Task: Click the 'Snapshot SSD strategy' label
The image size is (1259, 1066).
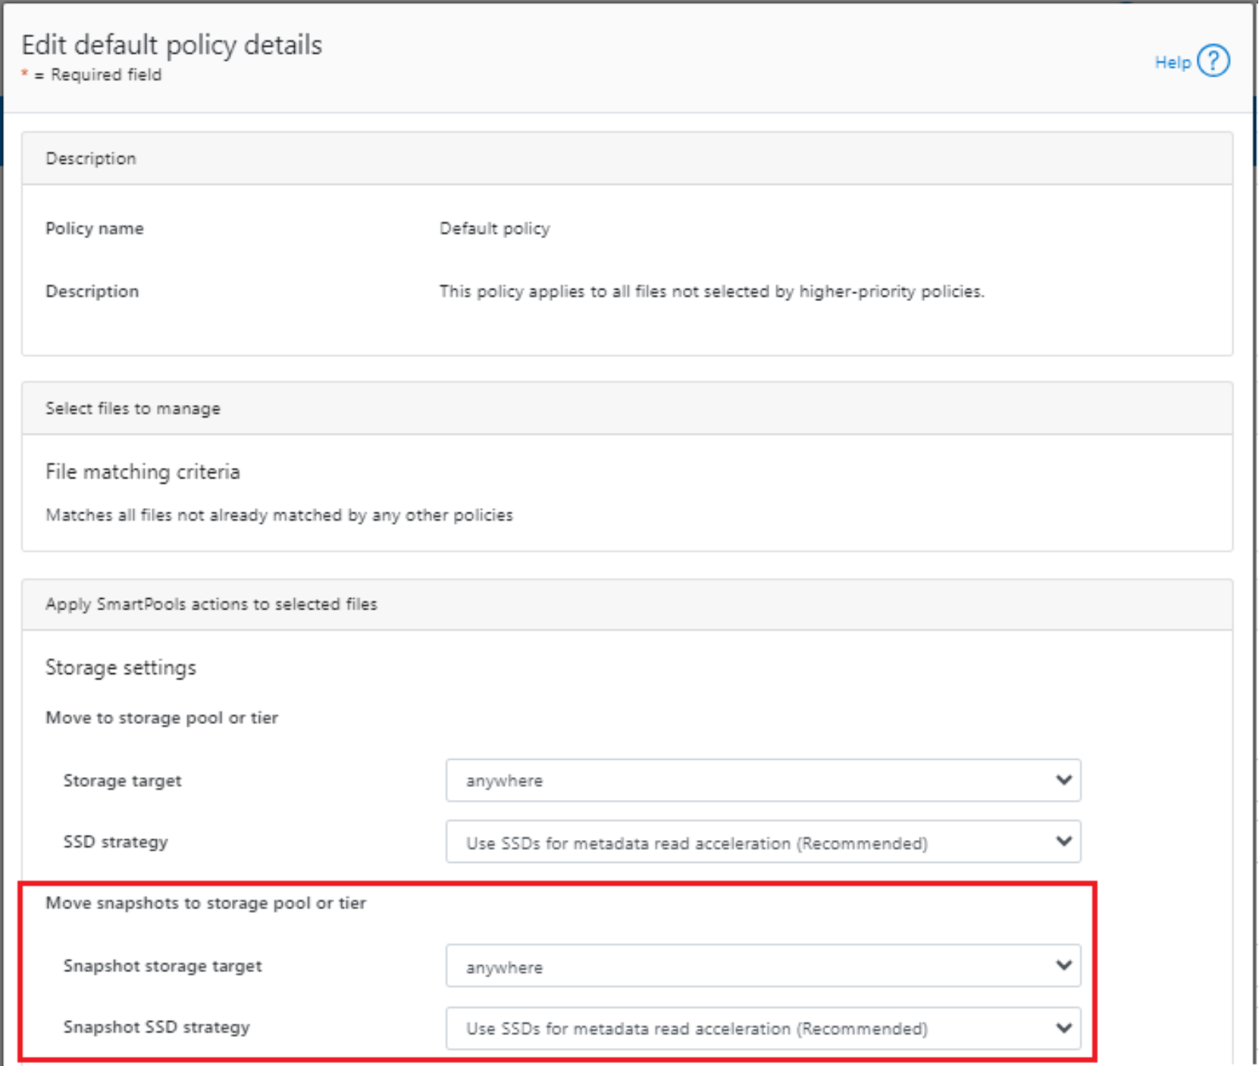Action: pyautogui.click(x=156, y=1027)
